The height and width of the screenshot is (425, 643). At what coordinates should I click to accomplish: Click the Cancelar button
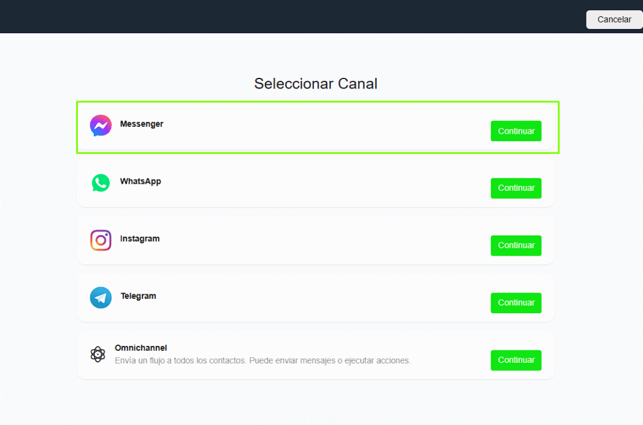pos(613,19)
